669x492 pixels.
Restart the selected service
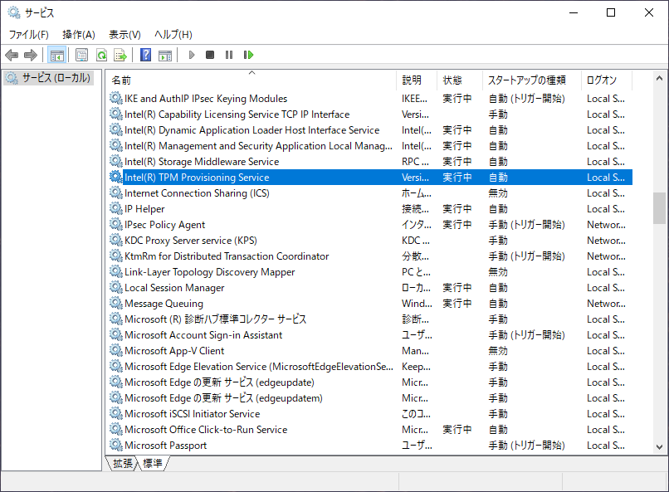pyautogui.click(x=248, y=55)
